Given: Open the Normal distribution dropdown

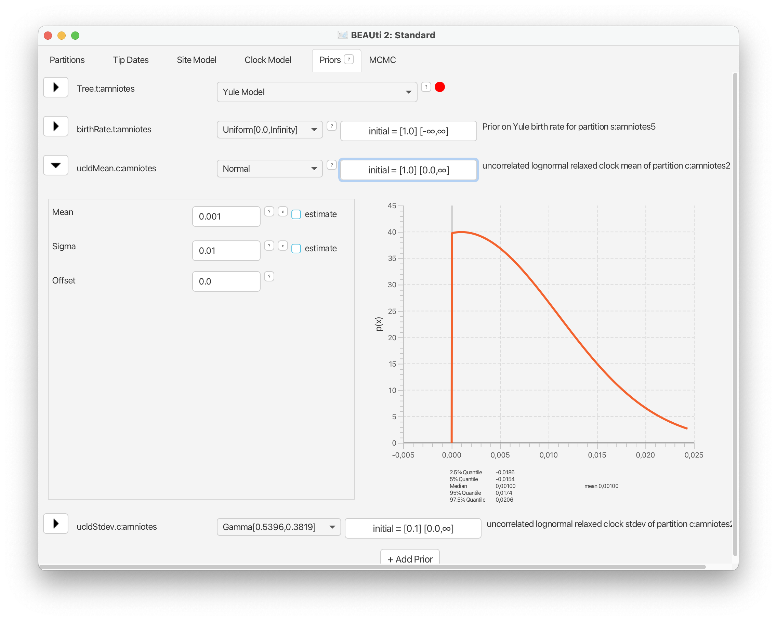Looking at the screenshot, I should pos(269,168).
